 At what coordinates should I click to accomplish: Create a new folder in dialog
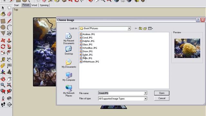pyautogui.click(x=145, y=28)
